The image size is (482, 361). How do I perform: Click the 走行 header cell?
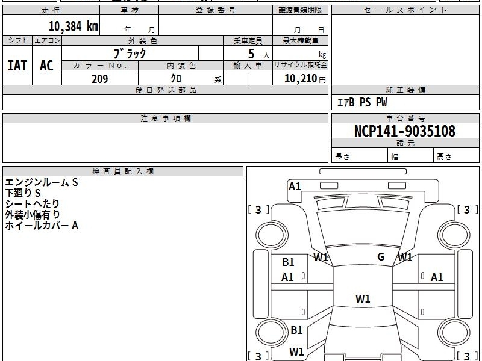click(x=51, y=10)
